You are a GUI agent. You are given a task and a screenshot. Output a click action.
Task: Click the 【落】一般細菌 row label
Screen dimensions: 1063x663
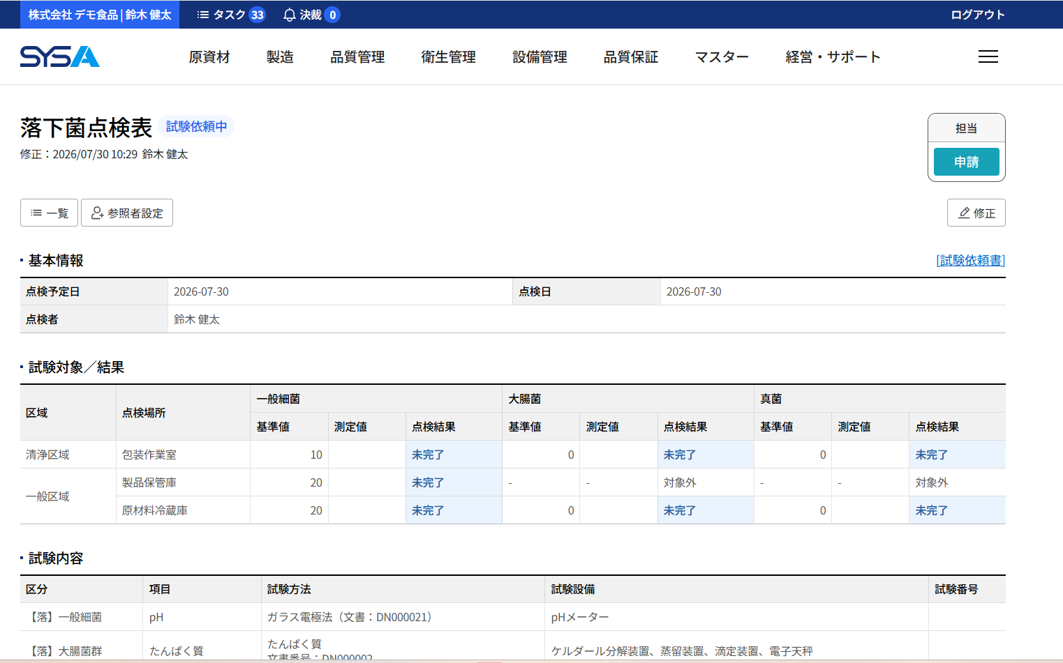point(64,617)
